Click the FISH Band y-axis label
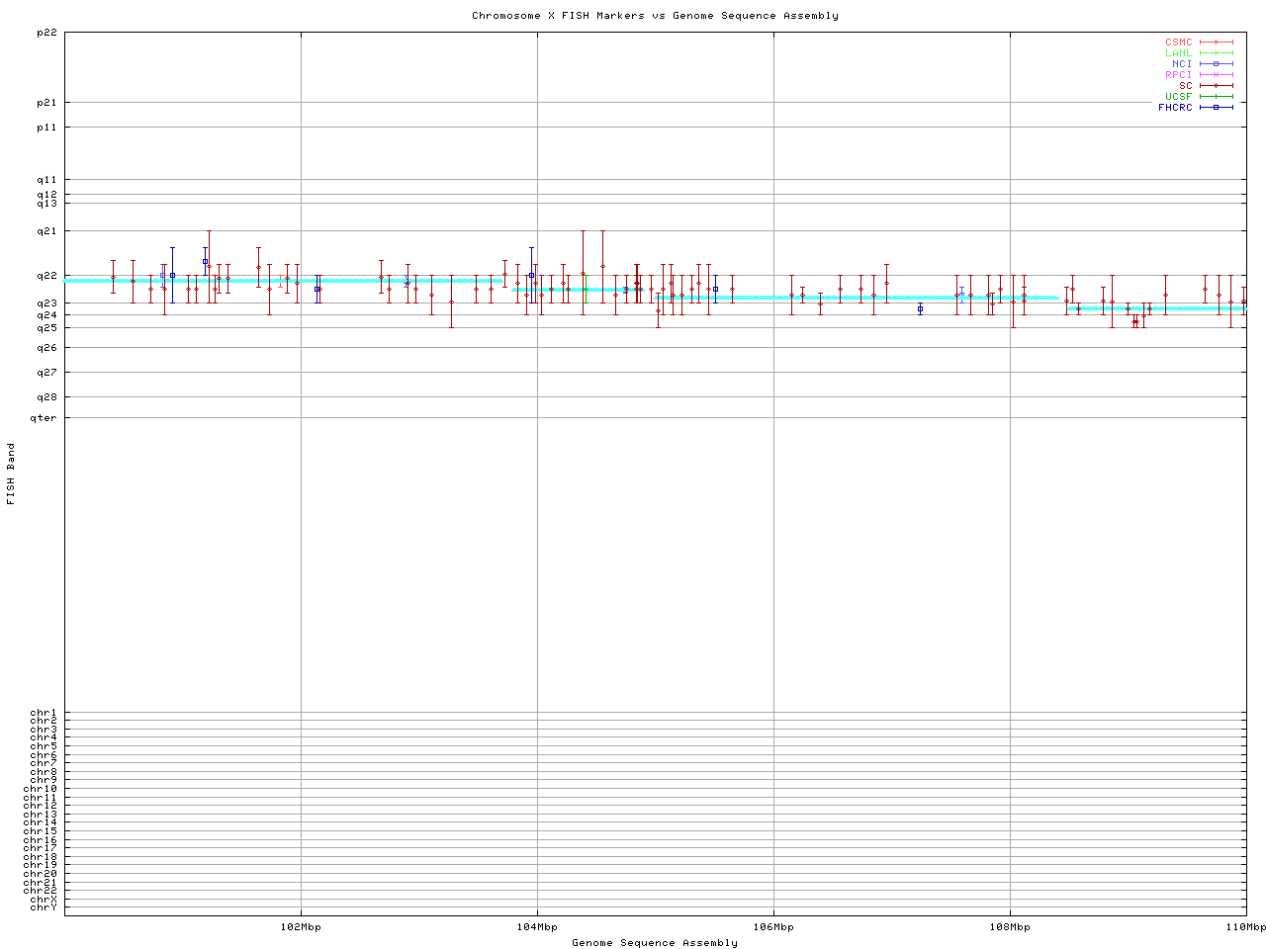 (12, 474)
